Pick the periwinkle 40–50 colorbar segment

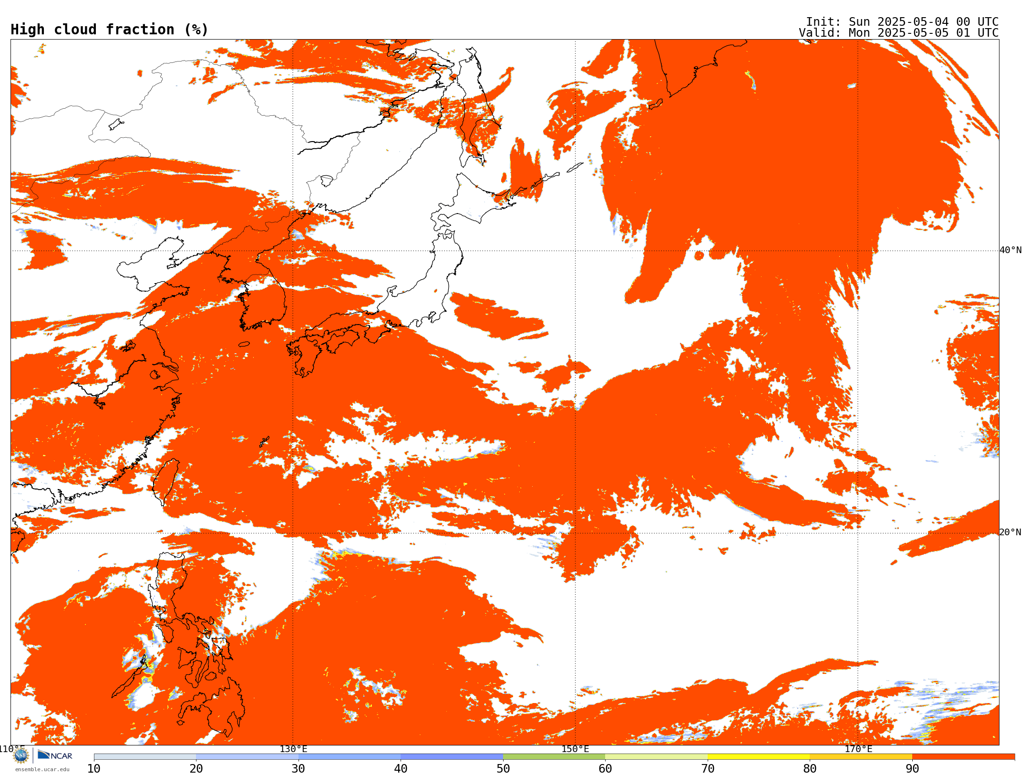pyautogui.click(x=452, y=757)
